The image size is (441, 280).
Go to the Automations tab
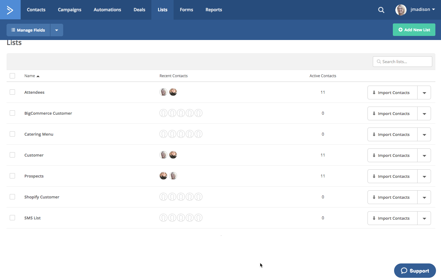point(107,10)
